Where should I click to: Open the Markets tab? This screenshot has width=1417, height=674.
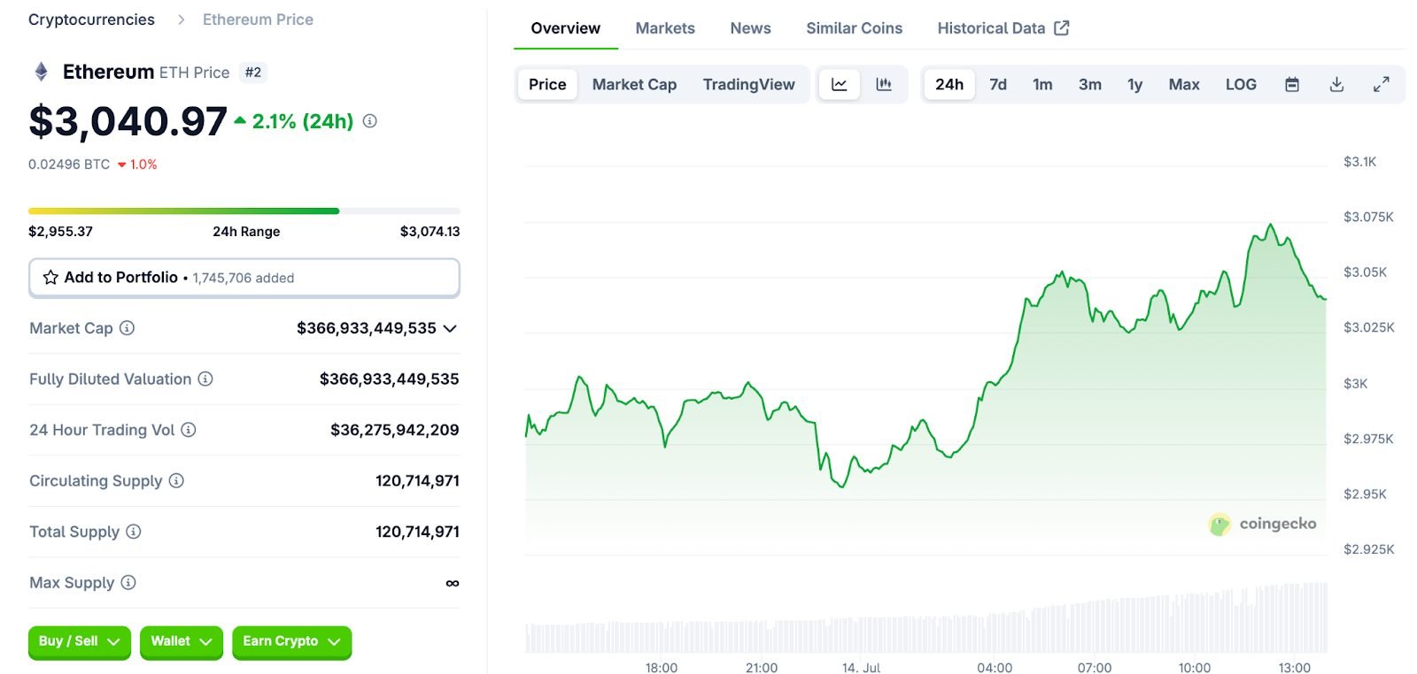point(665,28)
